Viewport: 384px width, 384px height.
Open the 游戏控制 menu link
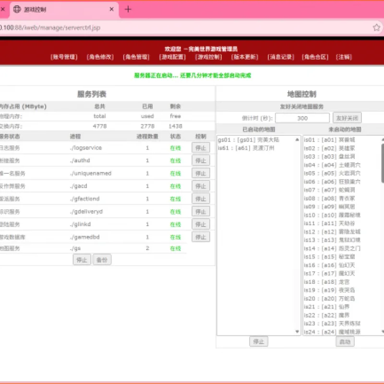pos(208,57)
